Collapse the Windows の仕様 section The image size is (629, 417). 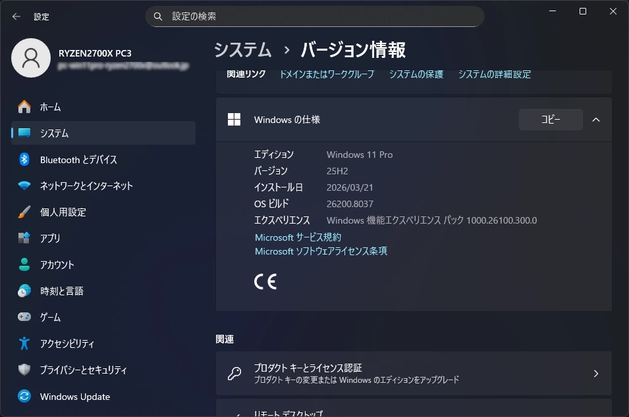pyautogui.click(x=596, y=120)
